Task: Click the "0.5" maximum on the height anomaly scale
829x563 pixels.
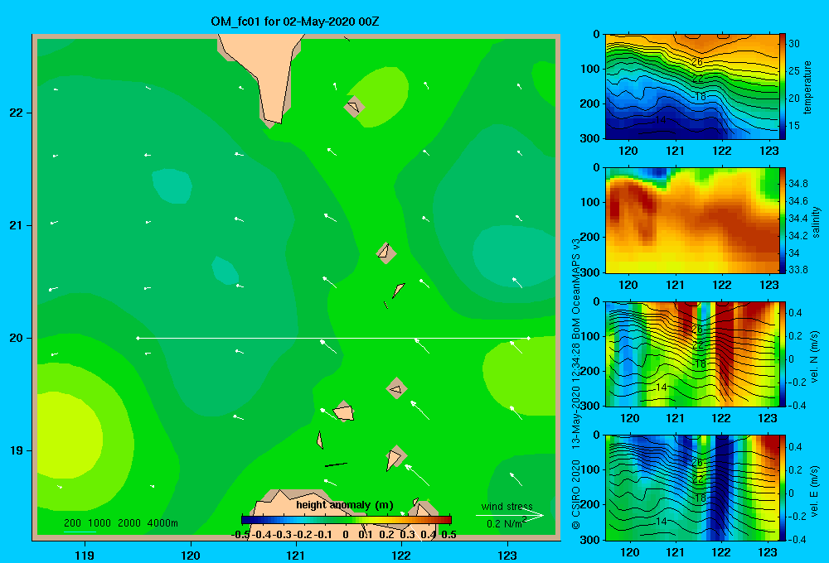Action: click(448, 535)
